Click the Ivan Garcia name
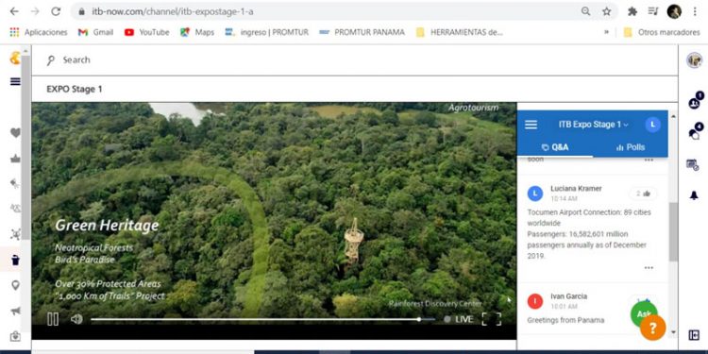The height and width of the screenshot is (354, 708). (568, 296)
